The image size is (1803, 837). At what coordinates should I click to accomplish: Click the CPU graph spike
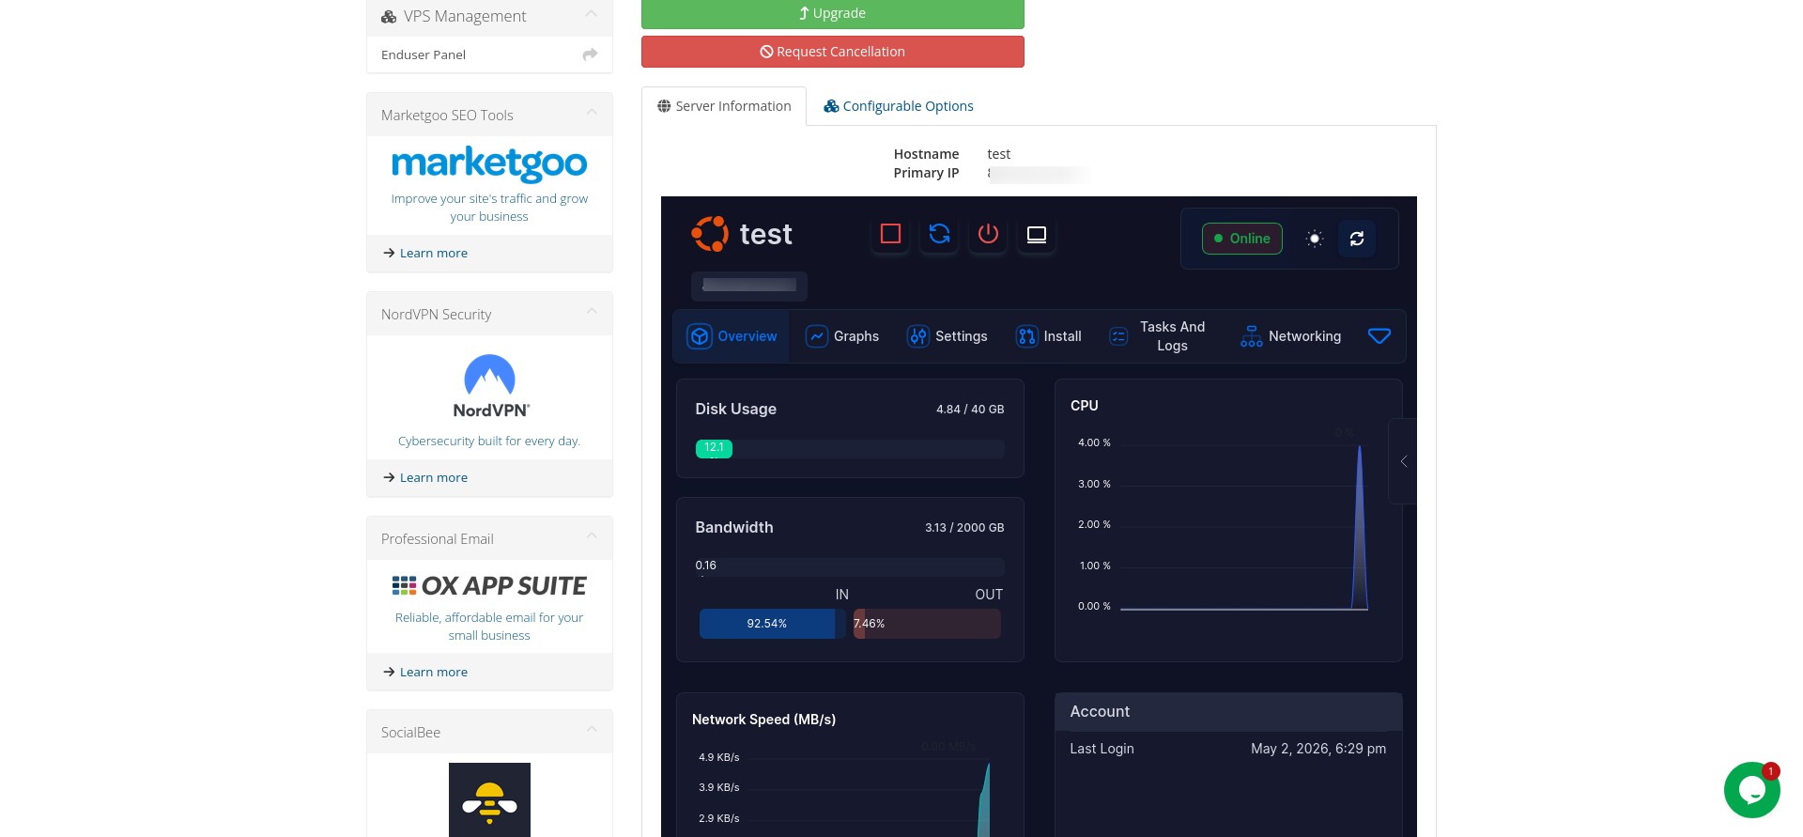click(x=1359, y=527)
